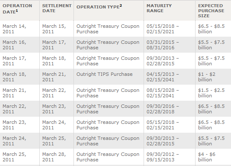Select maturity range 09/30/2016 – 02/28/2018
Viewport: 231px width, 166px height.
pyautogui.click(x=163, y=109)
